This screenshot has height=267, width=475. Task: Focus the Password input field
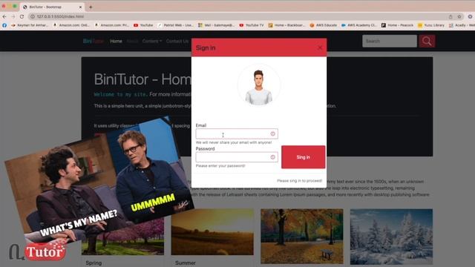coord(237,157)
